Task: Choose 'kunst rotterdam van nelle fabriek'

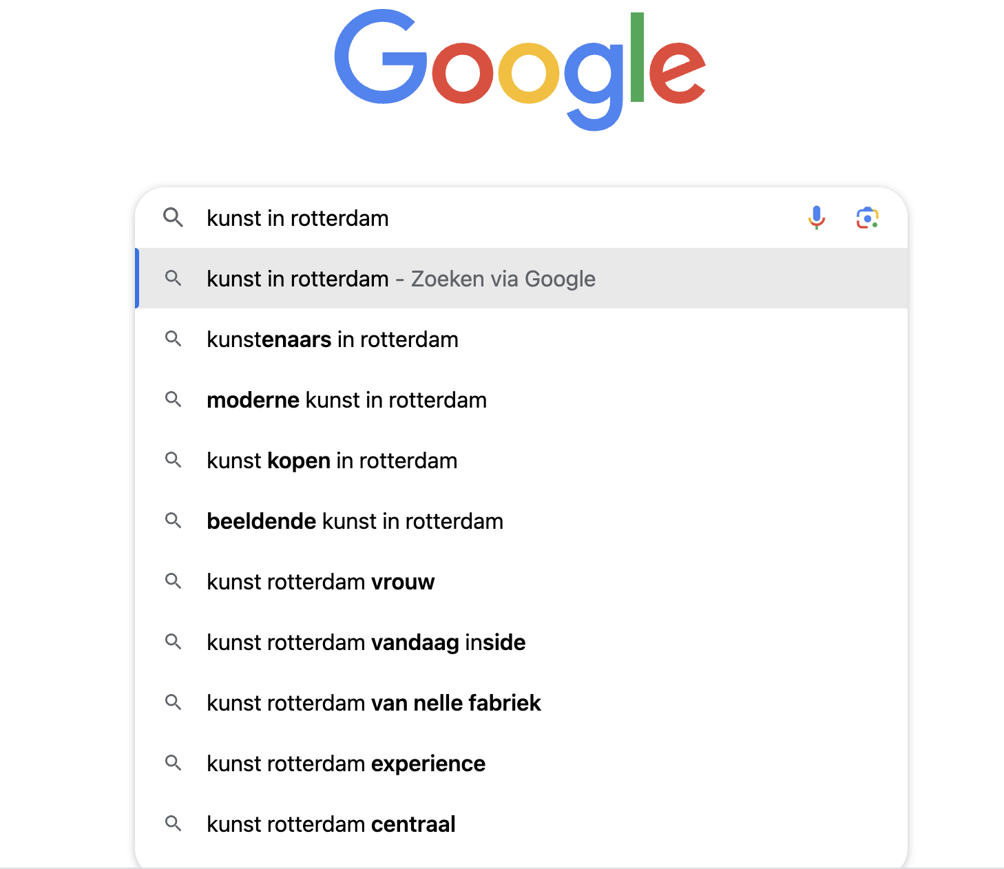Action: click(521, 702)
